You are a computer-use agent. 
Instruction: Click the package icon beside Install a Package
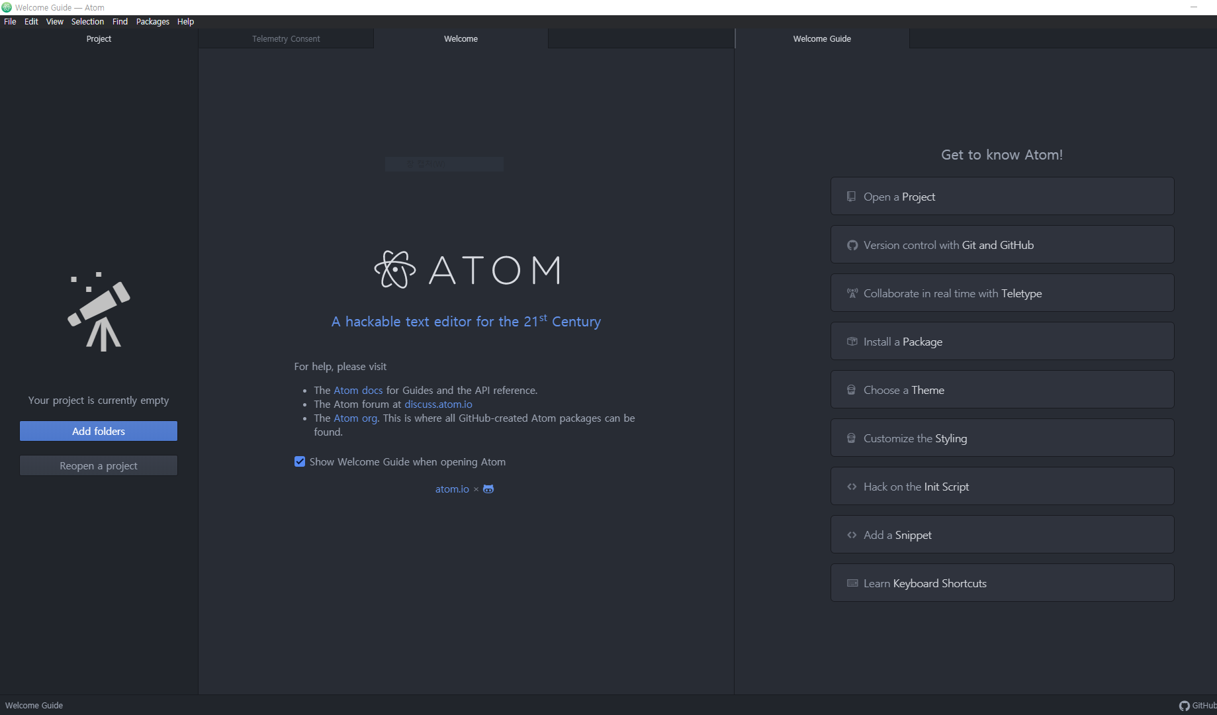[852, 342]
